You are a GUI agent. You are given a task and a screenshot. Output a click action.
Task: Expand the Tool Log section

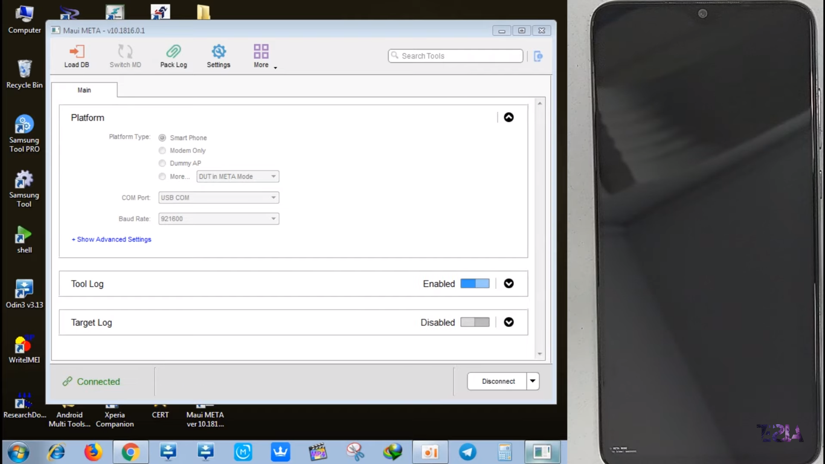pos(509,283)
